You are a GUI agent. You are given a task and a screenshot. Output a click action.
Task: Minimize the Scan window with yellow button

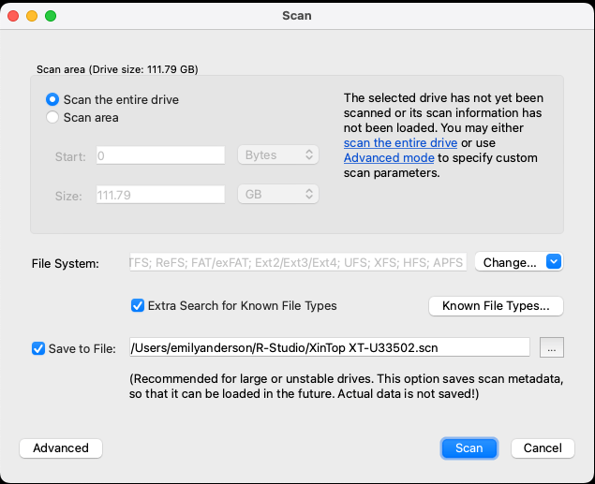[32, 16]
